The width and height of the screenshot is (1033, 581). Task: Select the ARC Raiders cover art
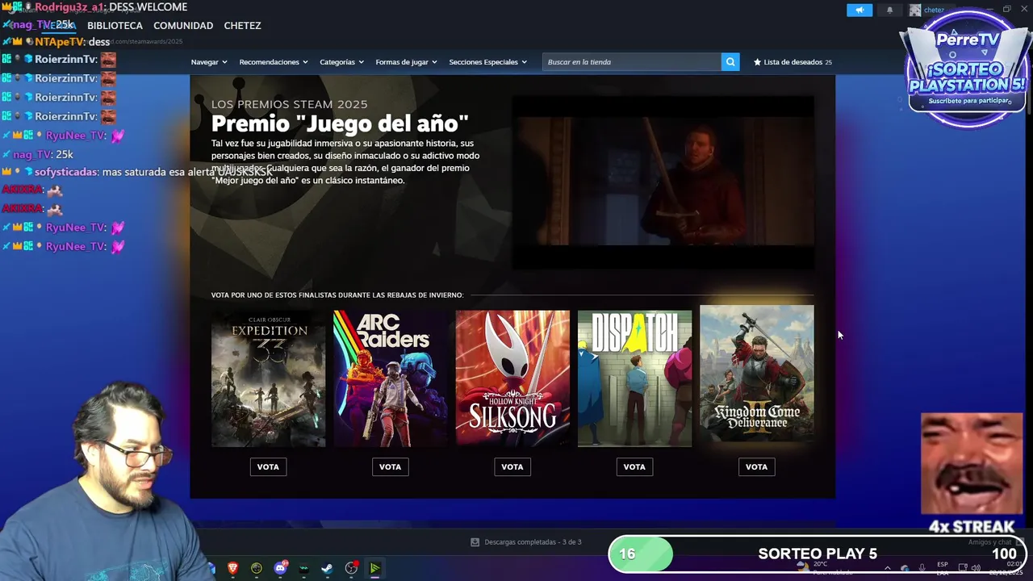(x=390, y=378)
